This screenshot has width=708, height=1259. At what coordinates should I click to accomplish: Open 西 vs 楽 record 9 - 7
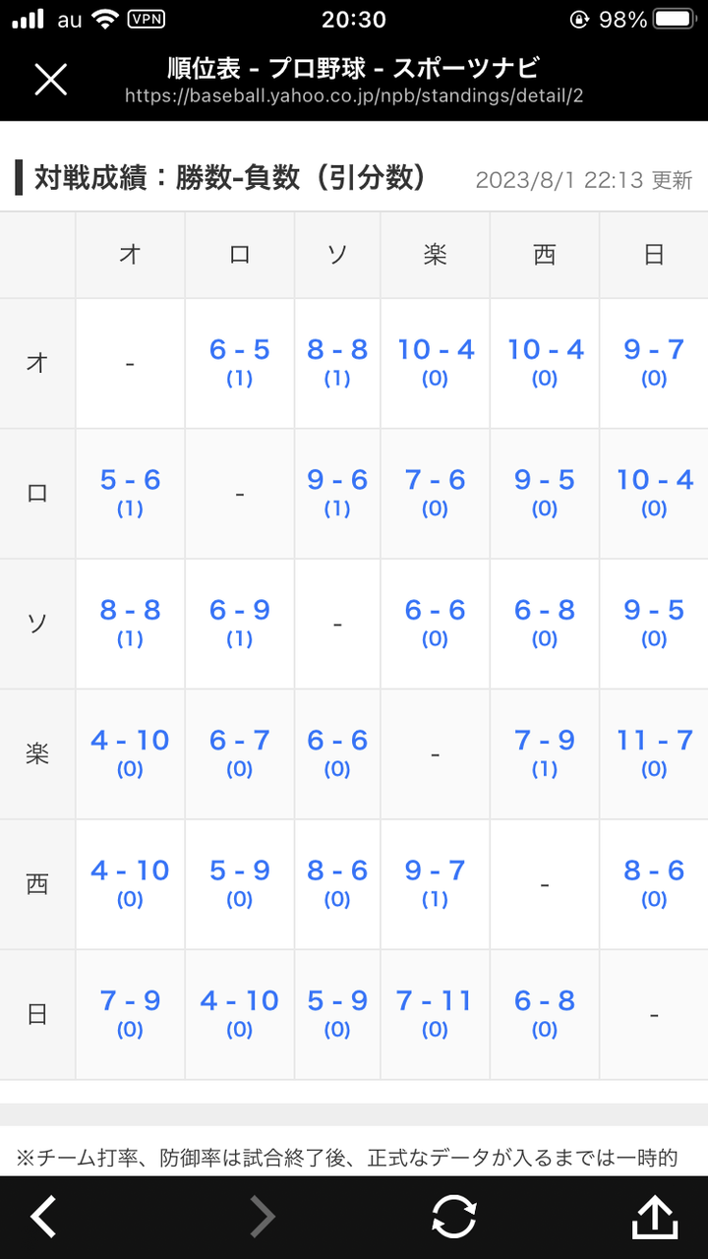coord(435,870)
